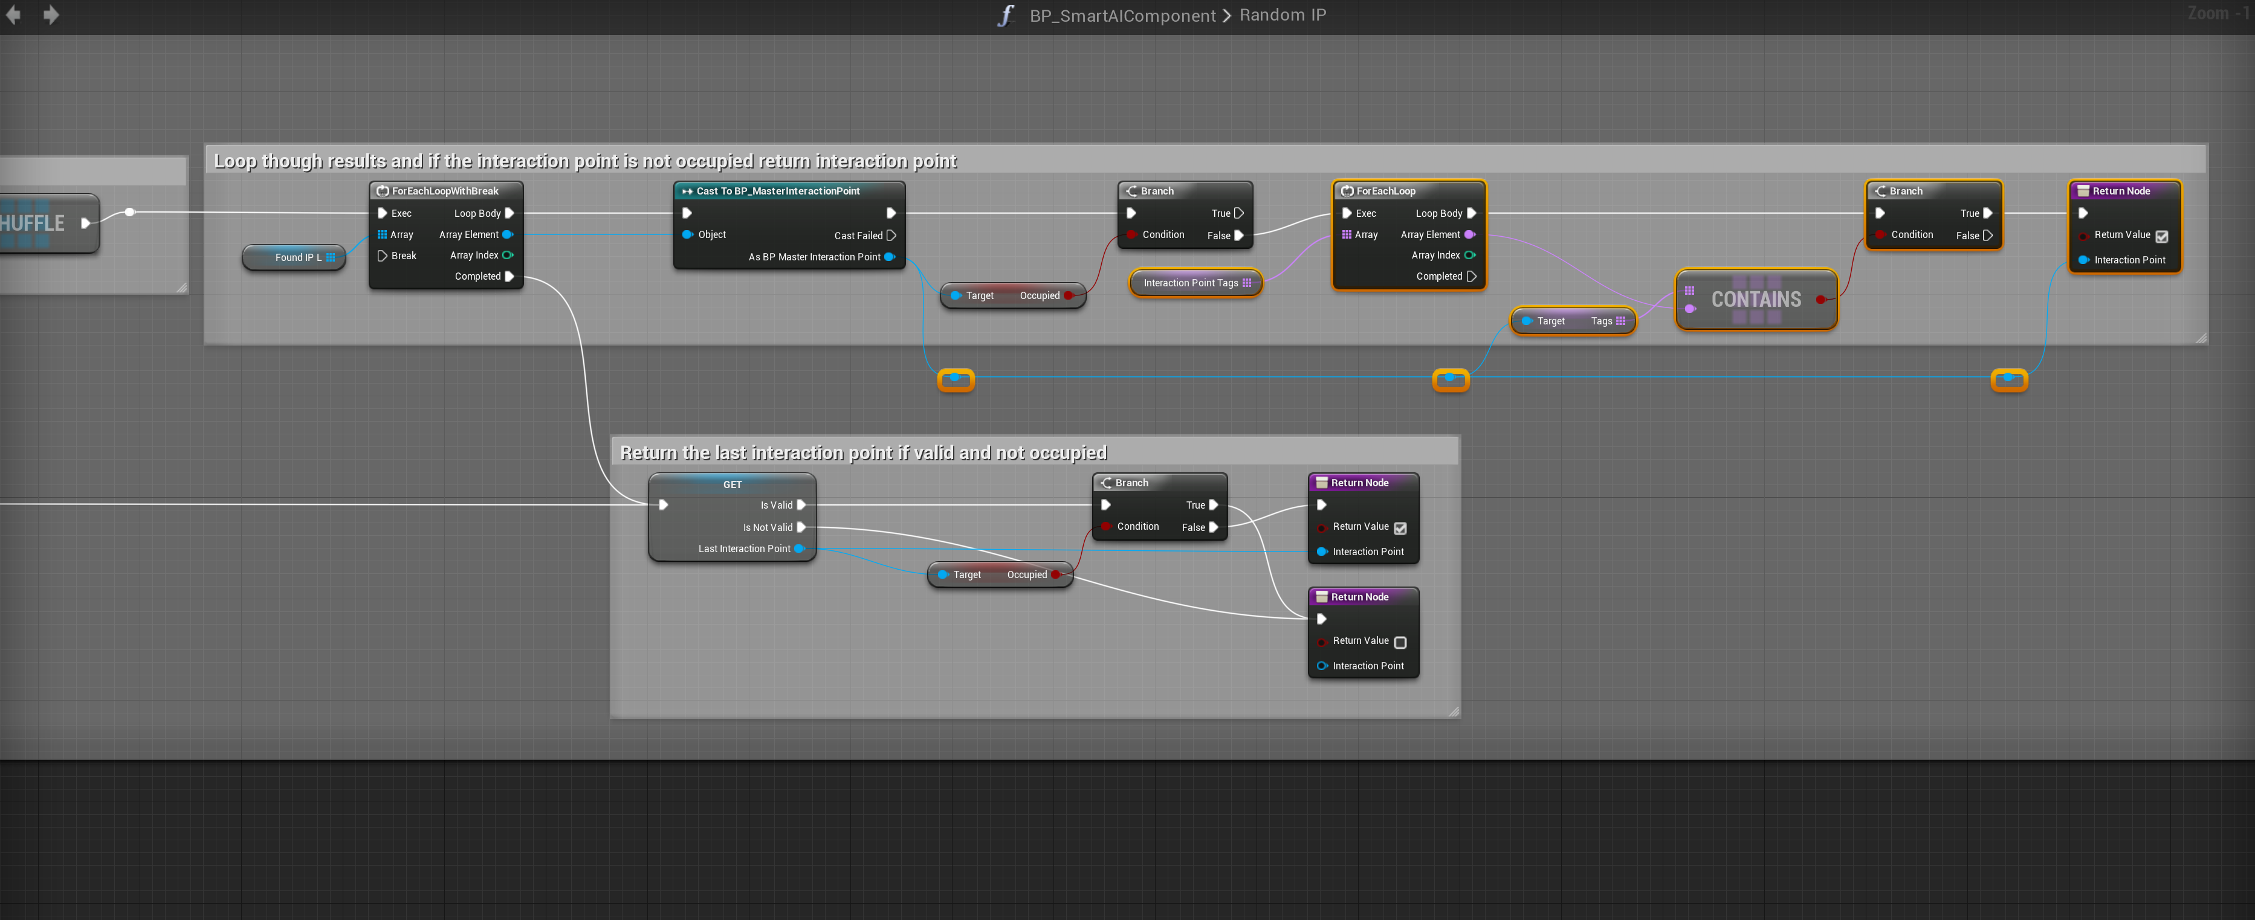Uncheck Return Value on the top-right Return Node

coord(2161,236)
